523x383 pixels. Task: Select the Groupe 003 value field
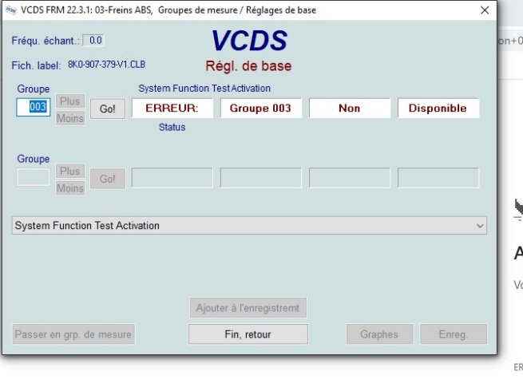pos(261,108)
